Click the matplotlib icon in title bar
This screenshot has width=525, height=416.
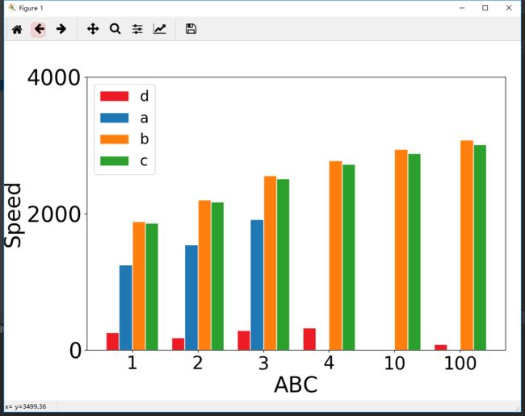(12, 8)
